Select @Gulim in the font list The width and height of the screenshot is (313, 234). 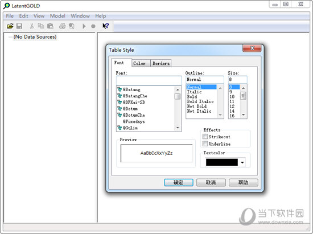(x=130, y=128)
